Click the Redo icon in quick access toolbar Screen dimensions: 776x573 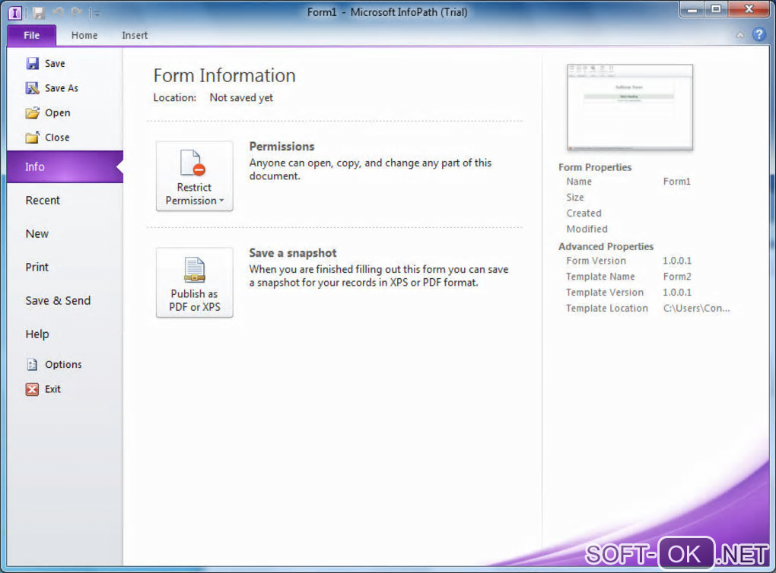tap(77, 12)
